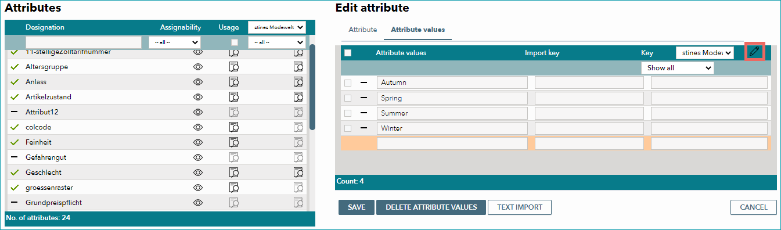781x230 pixels.
Task: Click DELETE ATTRIBUTE VALUES button
Action: pyautogui.click(x=431, y=207)
